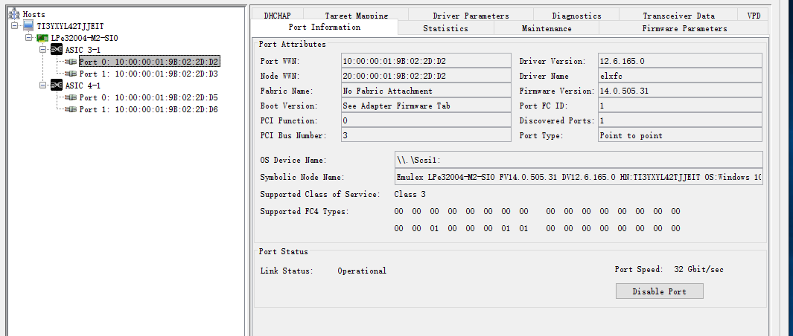Click the Operational link status text

point(362,271)
